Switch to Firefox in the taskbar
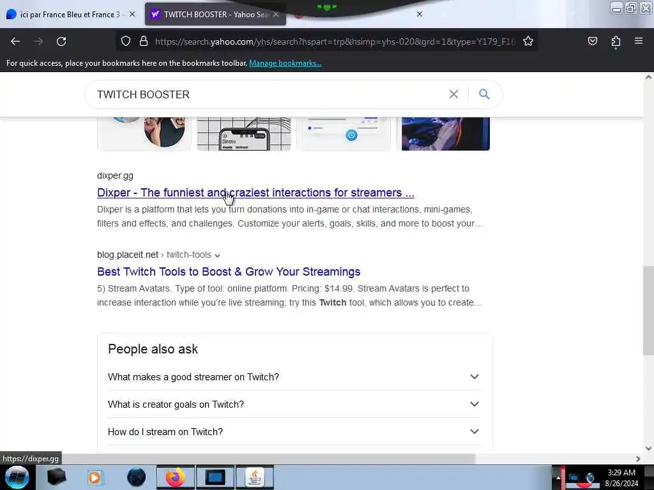This screenshot has width=654, height=490. (x=176, y=477)
